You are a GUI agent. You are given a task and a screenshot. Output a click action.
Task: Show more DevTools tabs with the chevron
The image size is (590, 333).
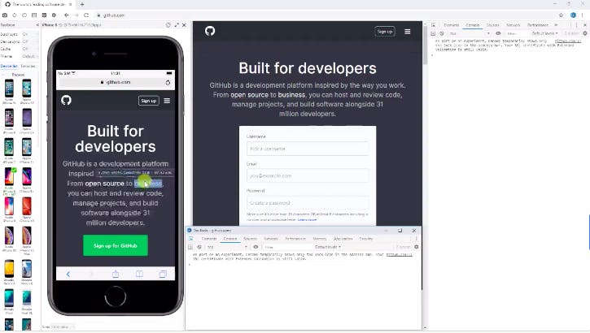click(x=556, y=25)
